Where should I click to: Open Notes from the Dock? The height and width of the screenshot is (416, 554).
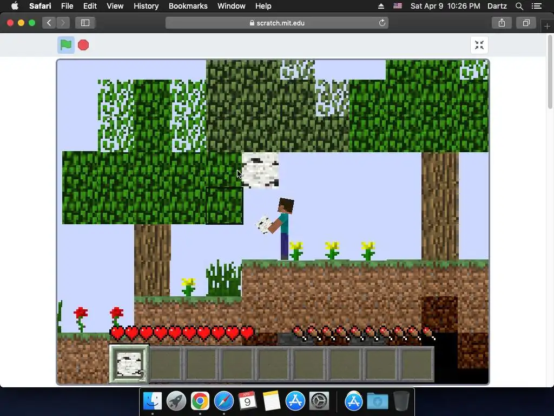pos(272,401)
